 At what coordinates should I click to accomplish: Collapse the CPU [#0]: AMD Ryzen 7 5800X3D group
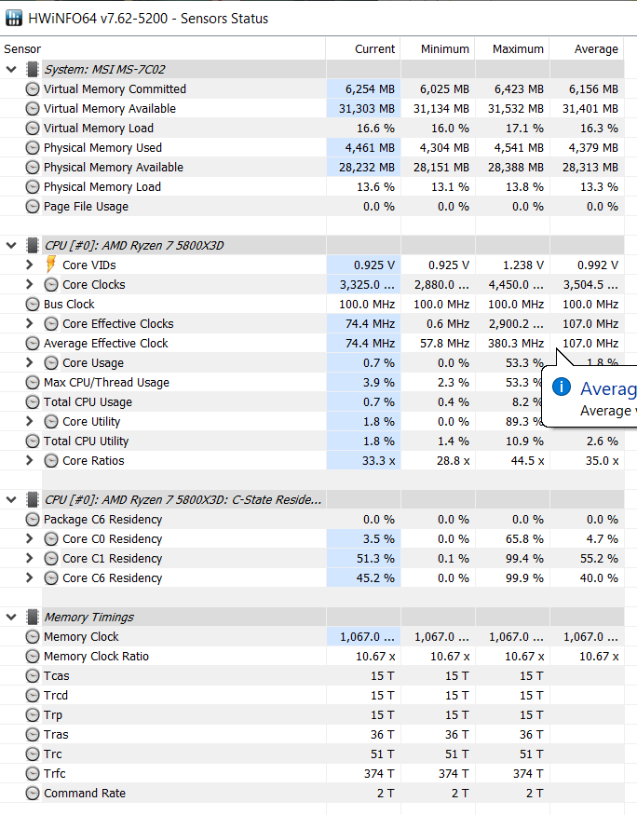pyautogui.click(x=11, y=245)
